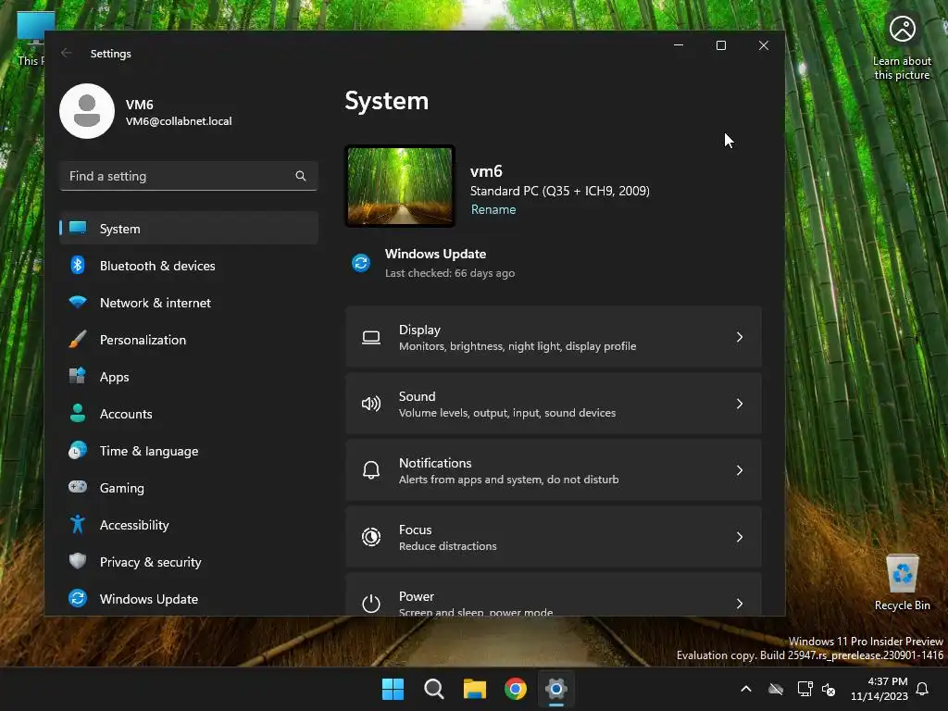The image size is (948, 711).
Task: Maximize the Settings window
Action: click(720, 45)
